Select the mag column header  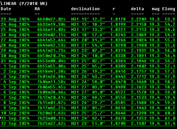point(156,9)
